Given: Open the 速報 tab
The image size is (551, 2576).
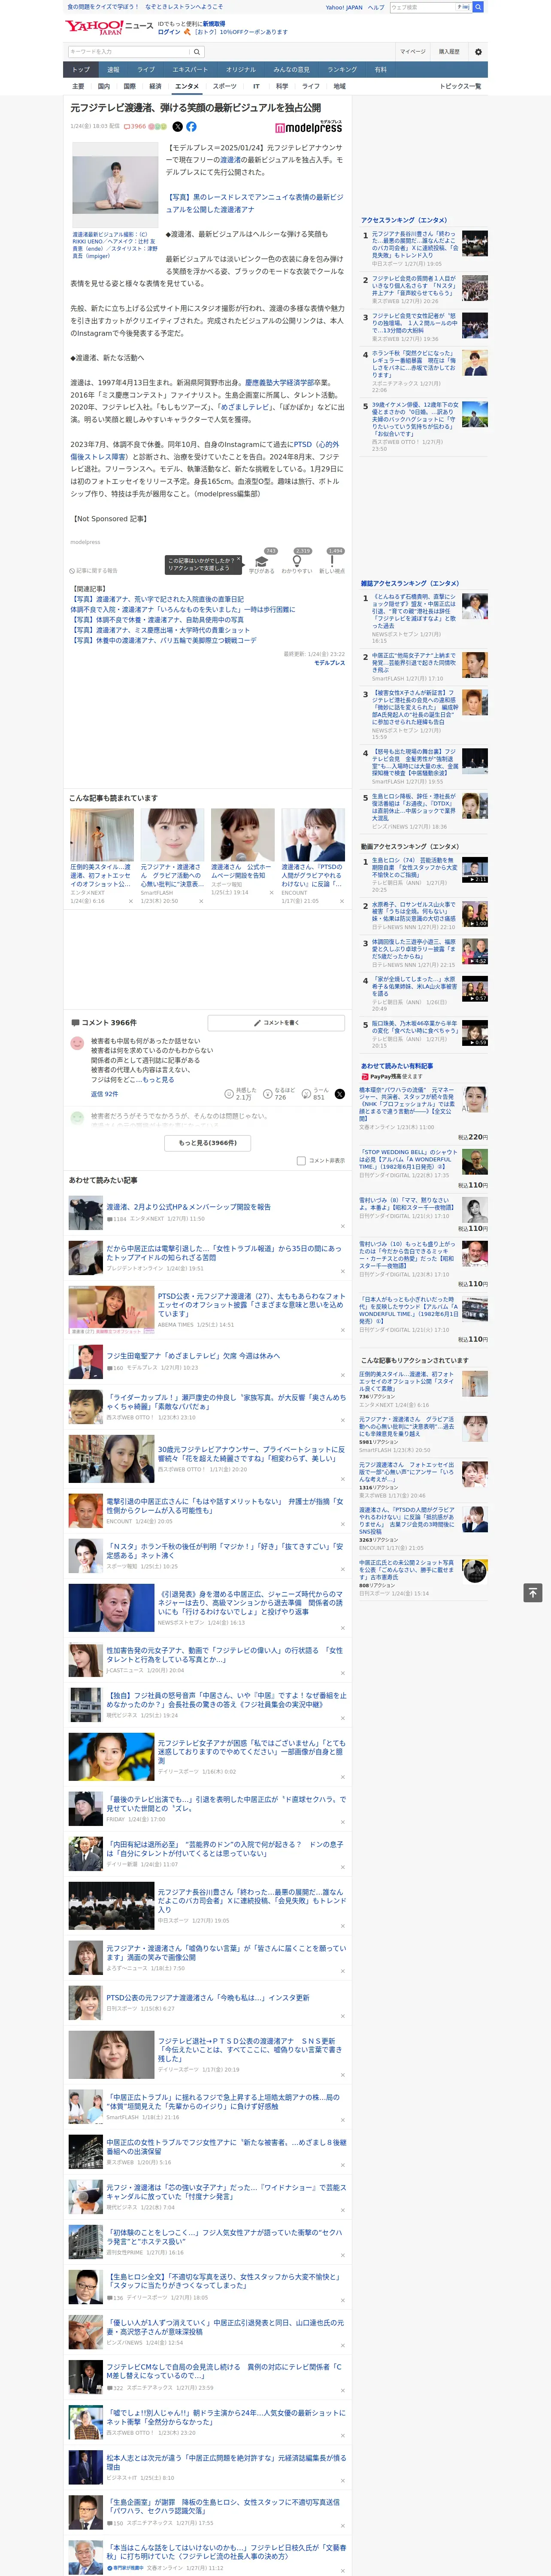Looking at the screenshot, I should click(113, 70).
